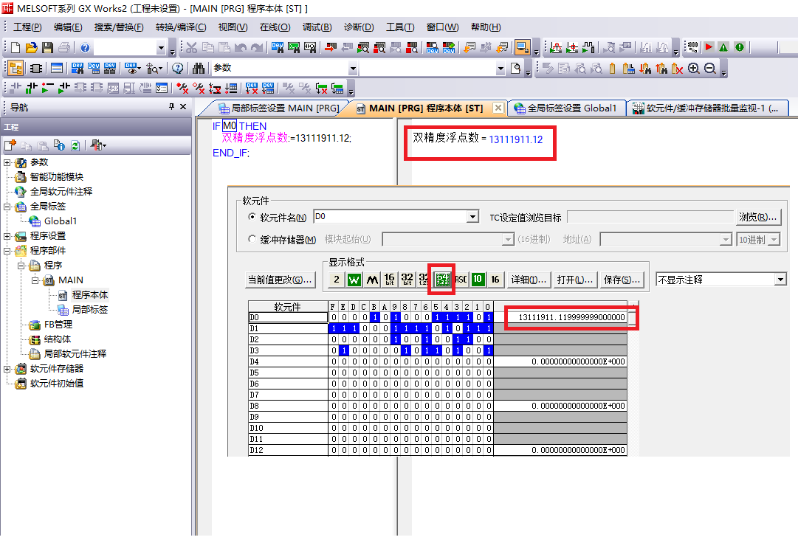
Task: Click the 浏览 browse button
Action: tap(758, 218)
